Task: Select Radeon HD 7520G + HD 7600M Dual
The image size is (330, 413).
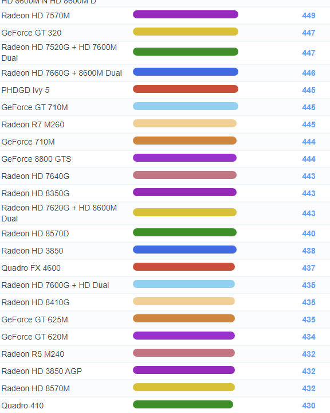Action: coord(59,53)
